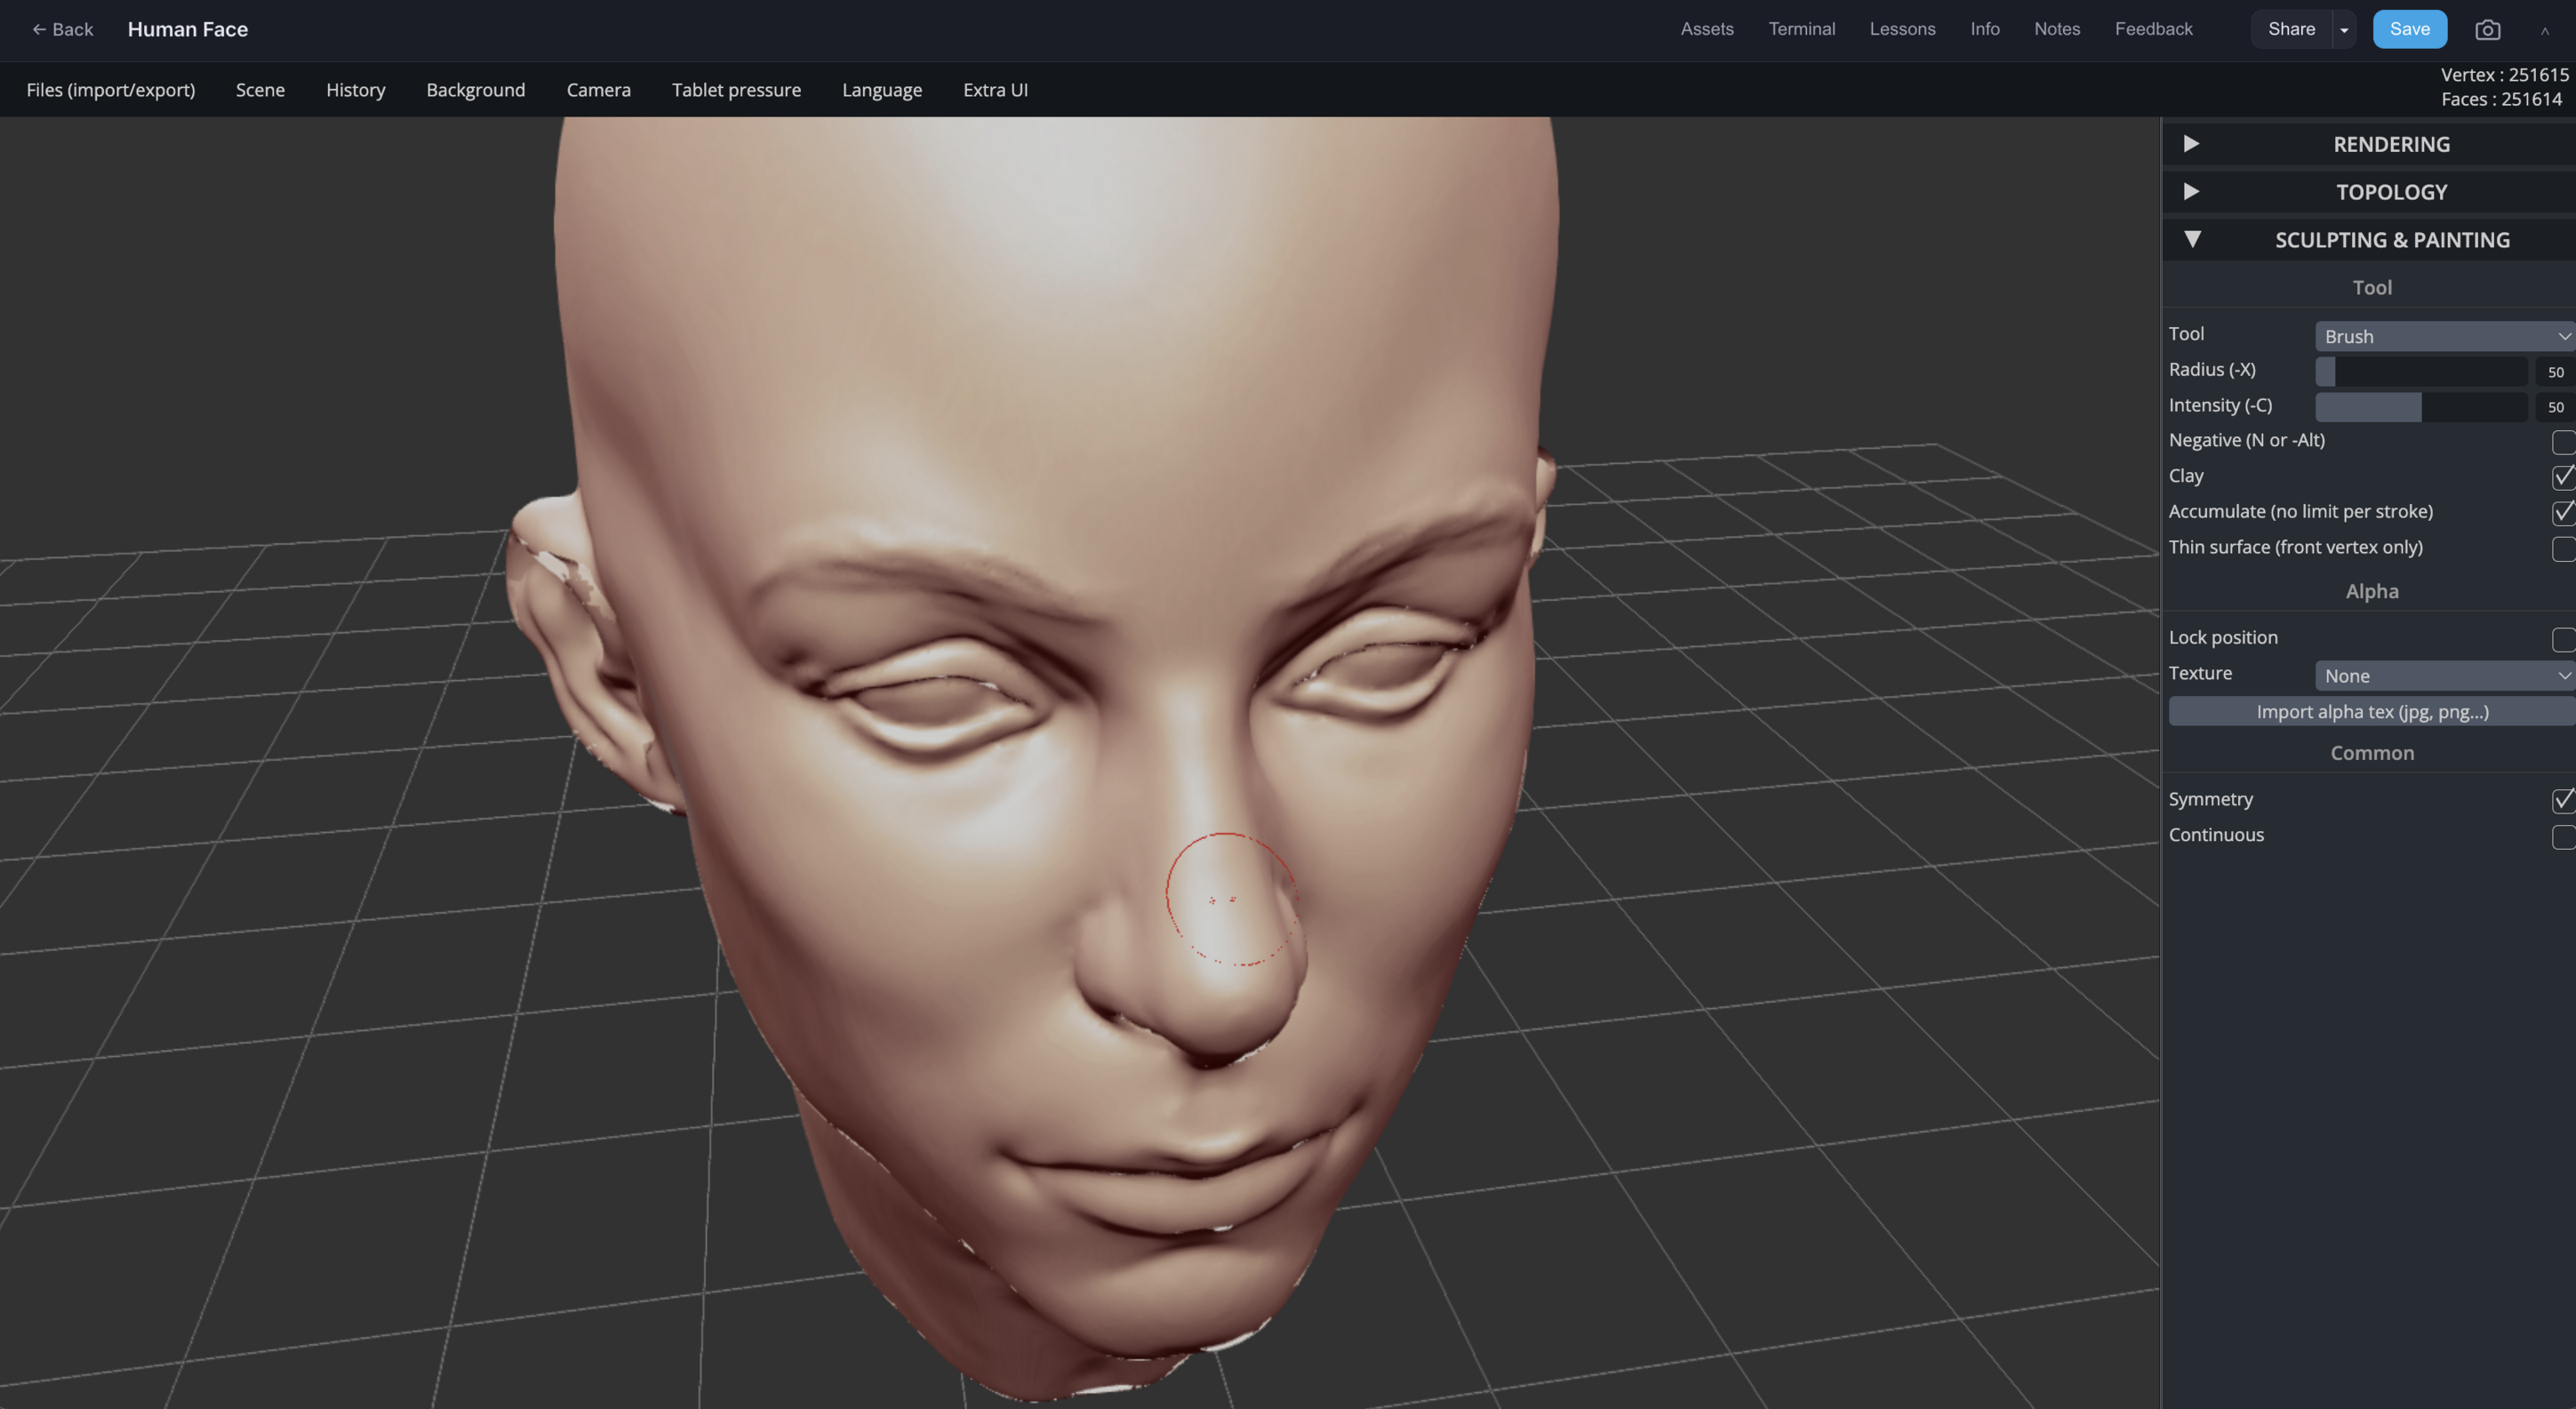Disable Symmetry under Common

(x=2562, y=800)
